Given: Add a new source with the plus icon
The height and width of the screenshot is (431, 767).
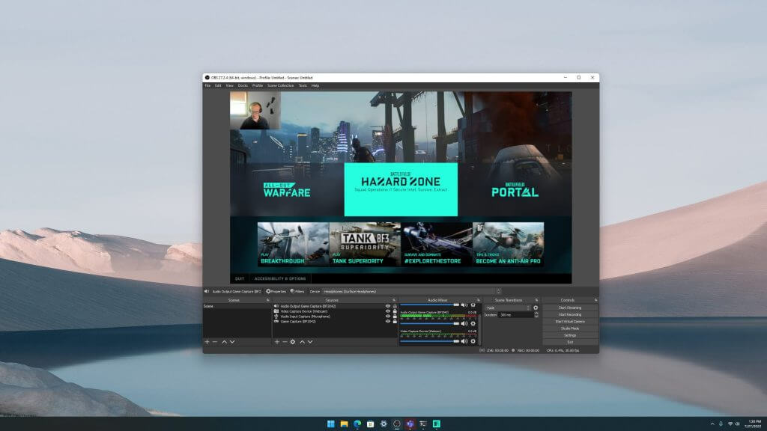Looking at the screenshot, I should point(277,341).
